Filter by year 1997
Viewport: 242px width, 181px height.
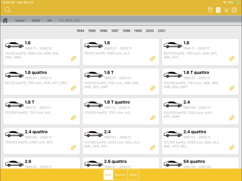click(x=115, y=31)
